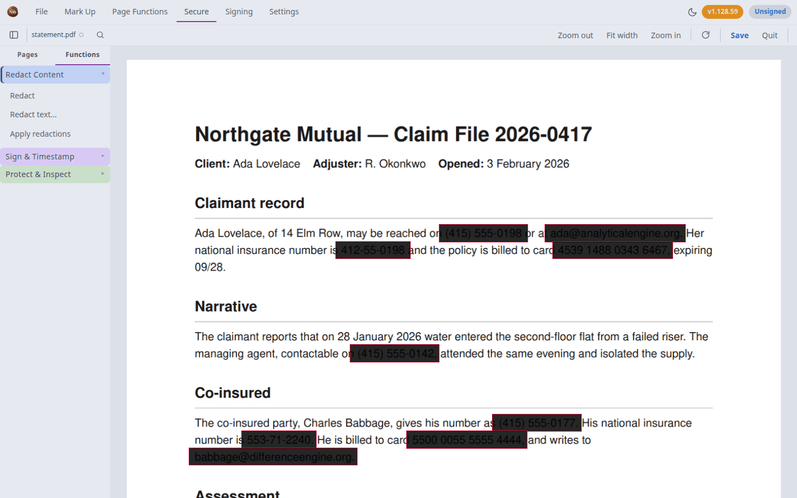Click the 'Claimant record' heading
This screenshot has height=498, width=797.
[x=250, y=203]
